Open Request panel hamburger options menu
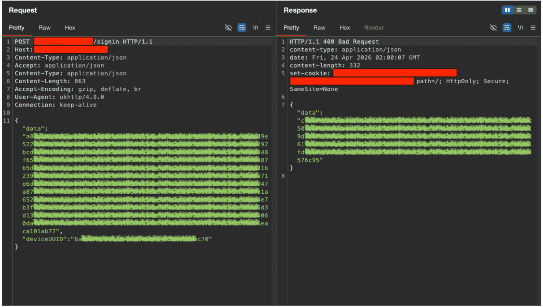The width and height of the screenshot is (543, 307). click(268, 28)
